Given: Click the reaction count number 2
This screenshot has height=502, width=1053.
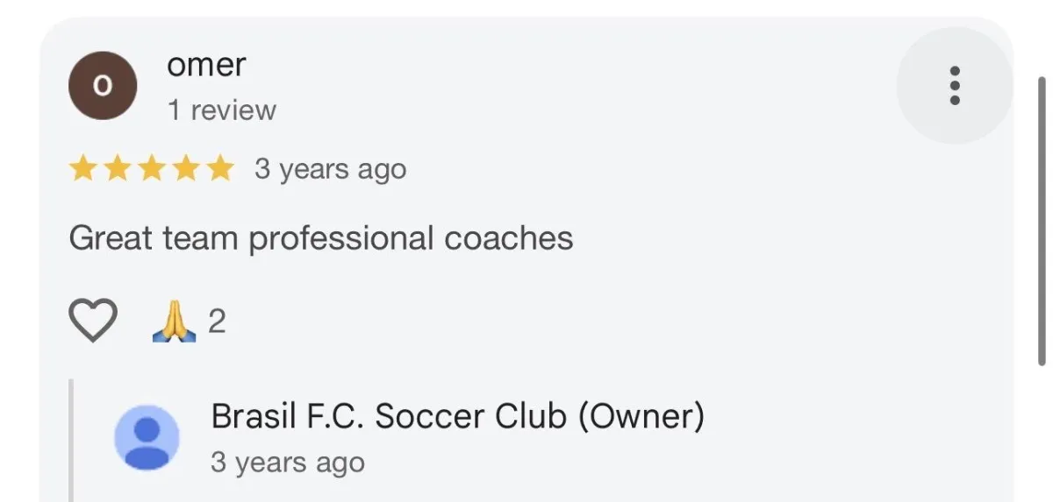Looking at the screenshot, I should click(x=217, y=322).
